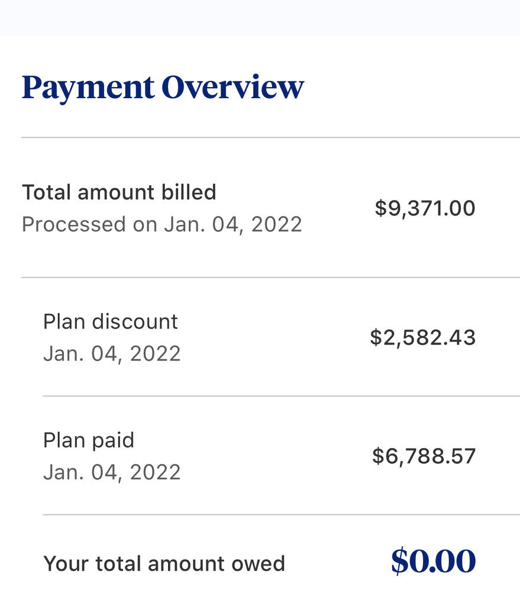Screen dimensions: 520x606
Task: Click the Your total amount owed label
Action: click(164, 563)
